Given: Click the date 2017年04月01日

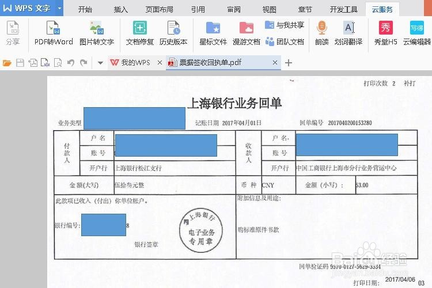Looking at the screenshot, I should [241, 123].
